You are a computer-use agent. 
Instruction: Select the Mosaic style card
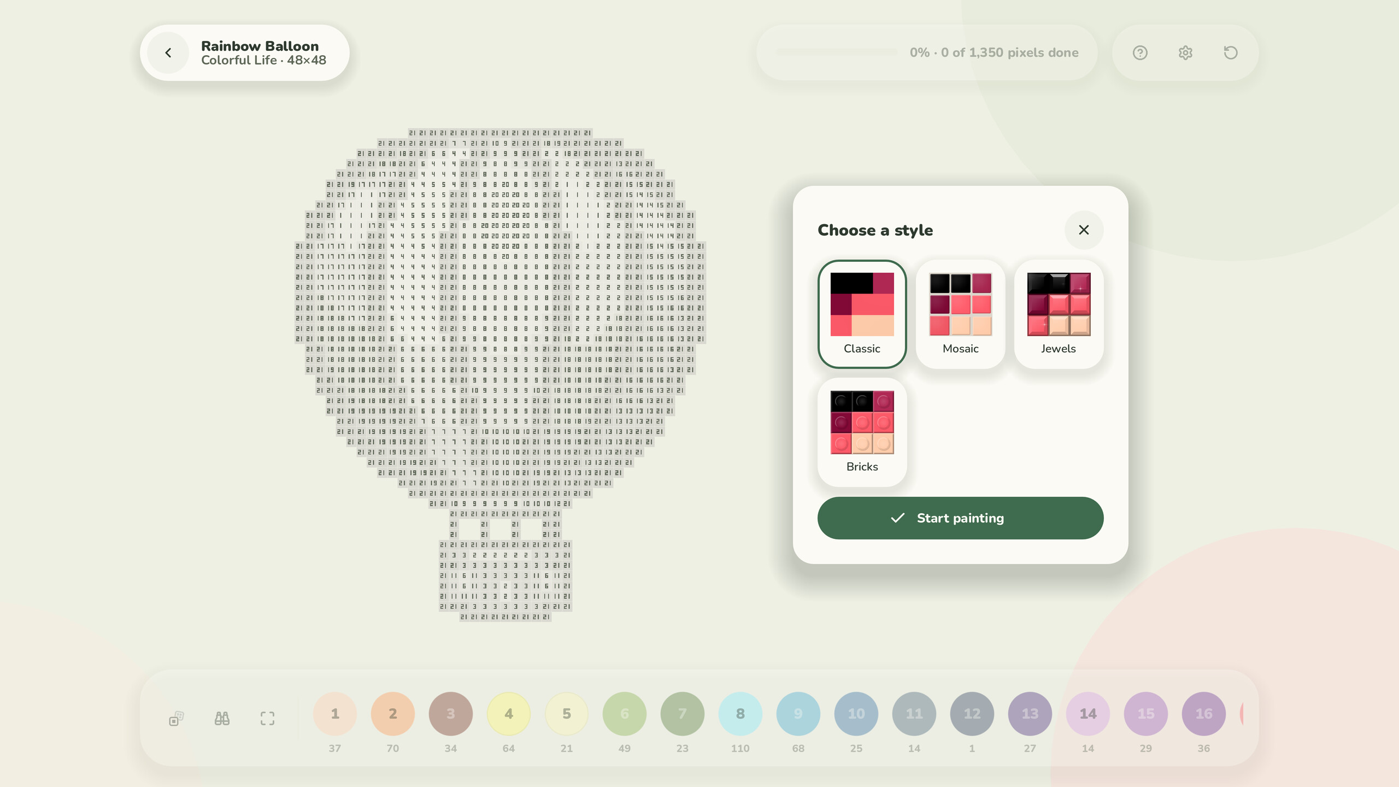click(960, 314)
